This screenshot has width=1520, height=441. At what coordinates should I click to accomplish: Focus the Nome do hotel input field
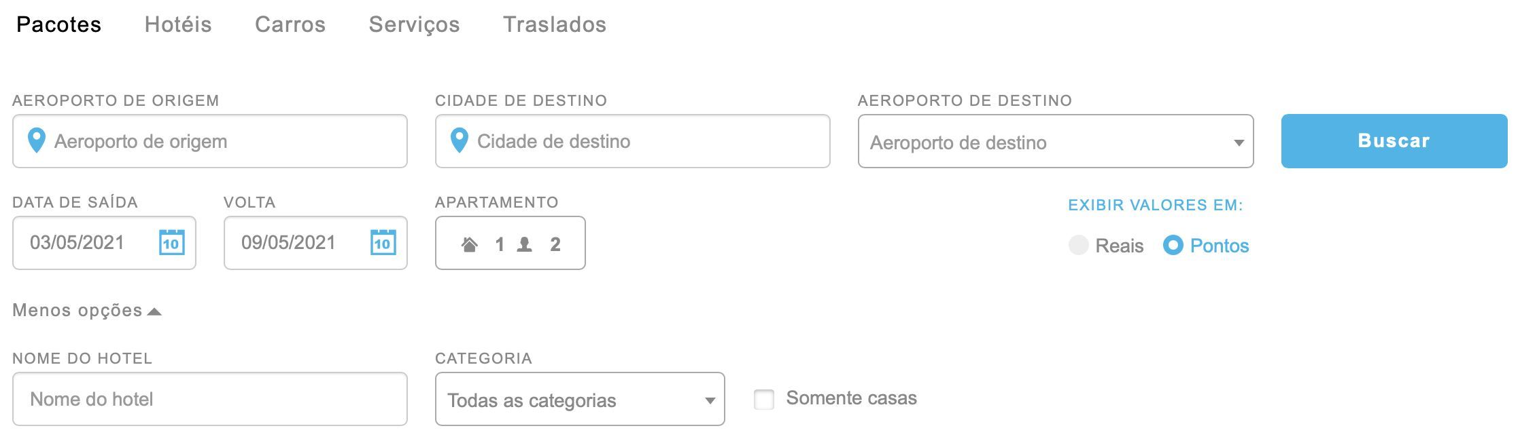click(210, 399)
